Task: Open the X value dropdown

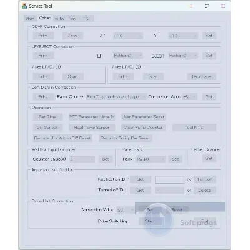Action: tap(128, 36)
